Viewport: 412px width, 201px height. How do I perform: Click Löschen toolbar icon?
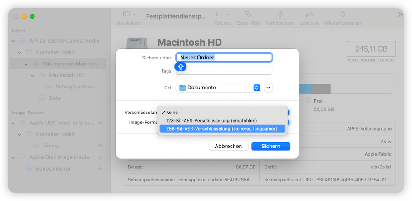(x=309, y=14)
